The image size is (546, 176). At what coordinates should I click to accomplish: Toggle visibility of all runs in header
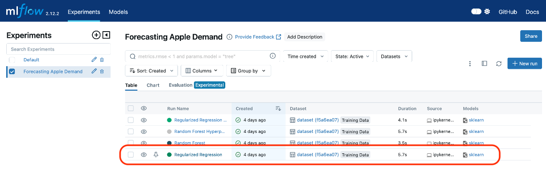click(x=144, y=108)
